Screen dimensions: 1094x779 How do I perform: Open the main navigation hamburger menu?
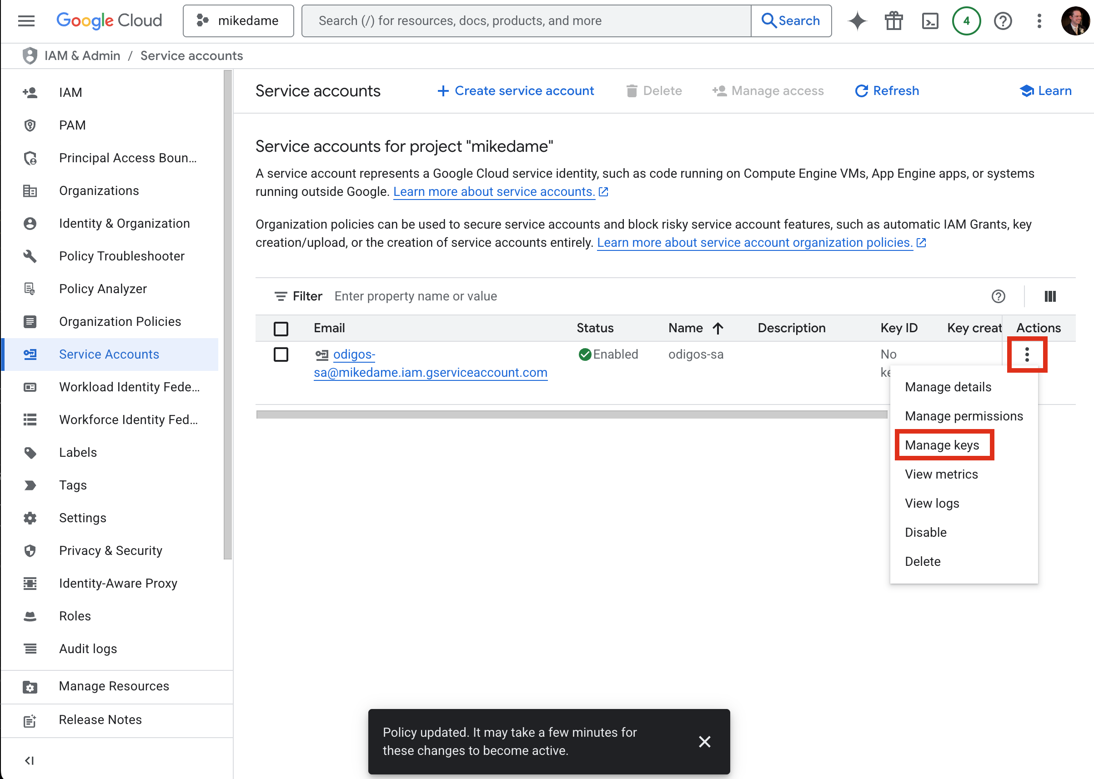[26, 20]
